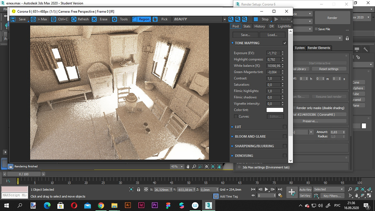The height and width of the screenshot is (211, 375).
Task: Disable the Tone Mapping checkbox
Action: pyautogui.click(x=285, y=43)
